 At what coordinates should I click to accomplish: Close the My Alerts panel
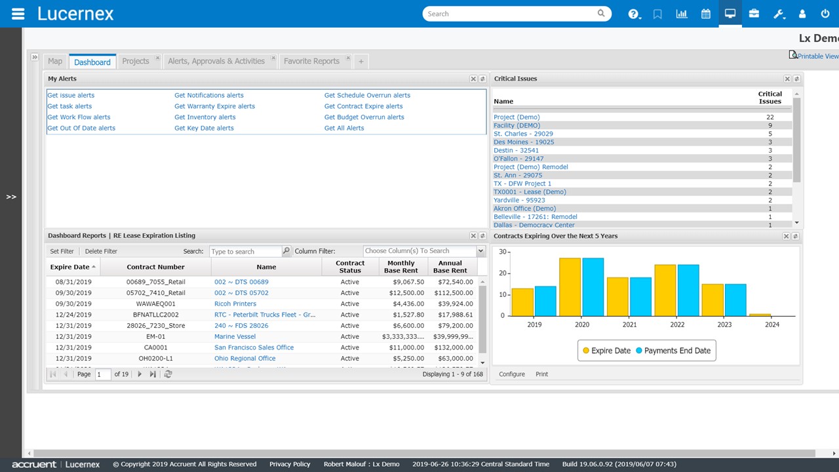click(473, 79)
